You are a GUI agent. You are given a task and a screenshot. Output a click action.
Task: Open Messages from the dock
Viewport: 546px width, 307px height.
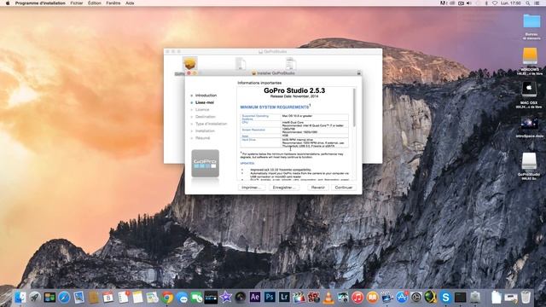click(x=182, y=297)
